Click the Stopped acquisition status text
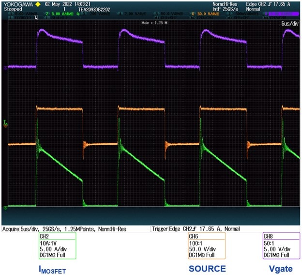 (x=13, y=9)
